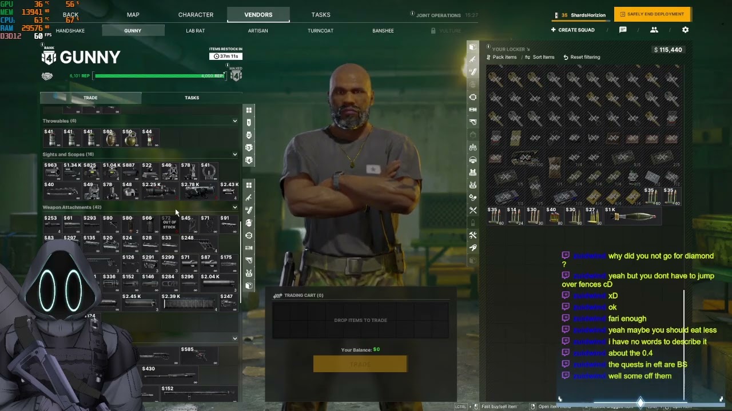Collapse the Sights and Scopes section
The image size is (732, 411).
(x=234, y=154)
